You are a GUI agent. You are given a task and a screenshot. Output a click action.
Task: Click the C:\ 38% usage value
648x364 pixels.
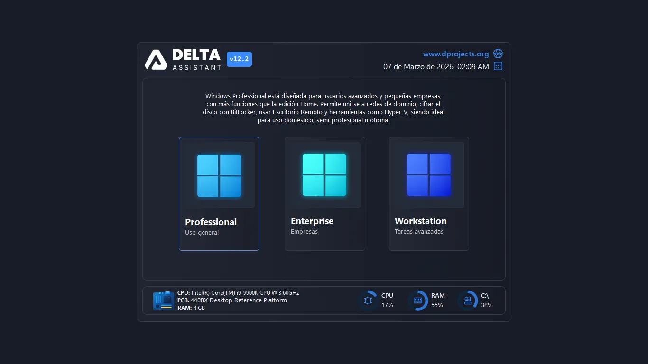[x=487, y=305]
